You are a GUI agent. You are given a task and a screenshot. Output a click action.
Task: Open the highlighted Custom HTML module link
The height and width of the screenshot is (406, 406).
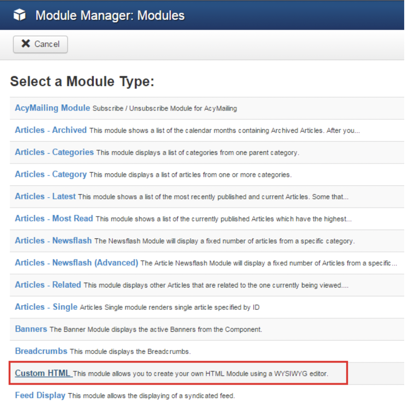pyautogui.click(x=42, y=373)
